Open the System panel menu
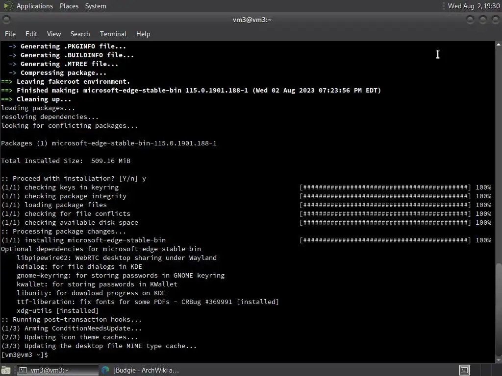This screenshot has height=376, width=502. [x=96, y=6]
